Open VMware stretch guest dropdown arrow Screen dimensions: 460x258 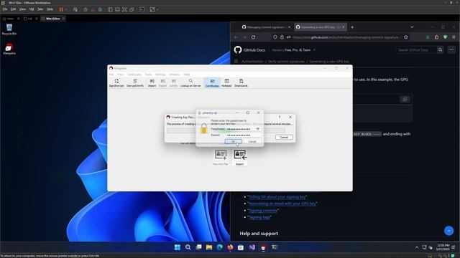pyautogui.click(x=157, y=9)
